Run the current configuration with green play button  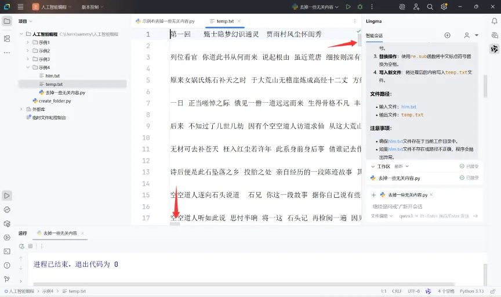tap(348, 7)
